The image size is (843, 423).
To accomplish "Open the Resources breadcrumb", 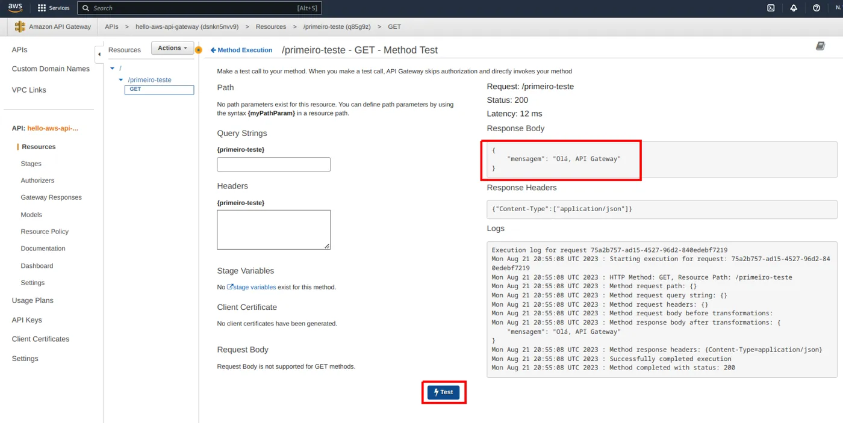I will point(271,26).
